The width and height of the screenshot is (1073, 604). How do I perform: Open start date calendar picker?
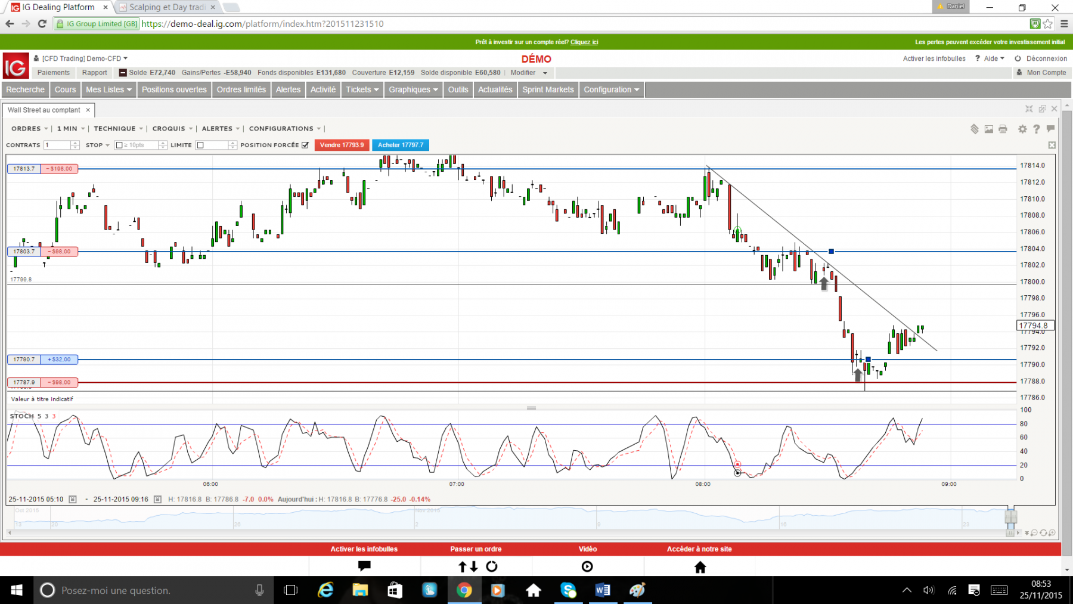73,500
